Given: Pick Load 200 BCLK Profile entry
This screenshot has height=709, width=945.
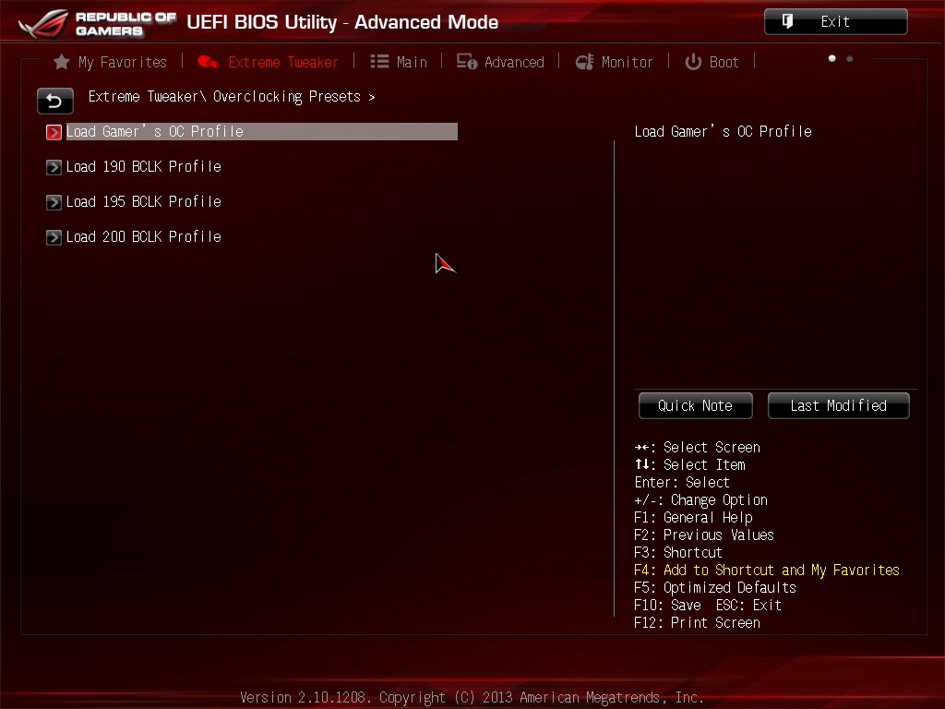Looking at the screenshot, I should pos(143,236).
